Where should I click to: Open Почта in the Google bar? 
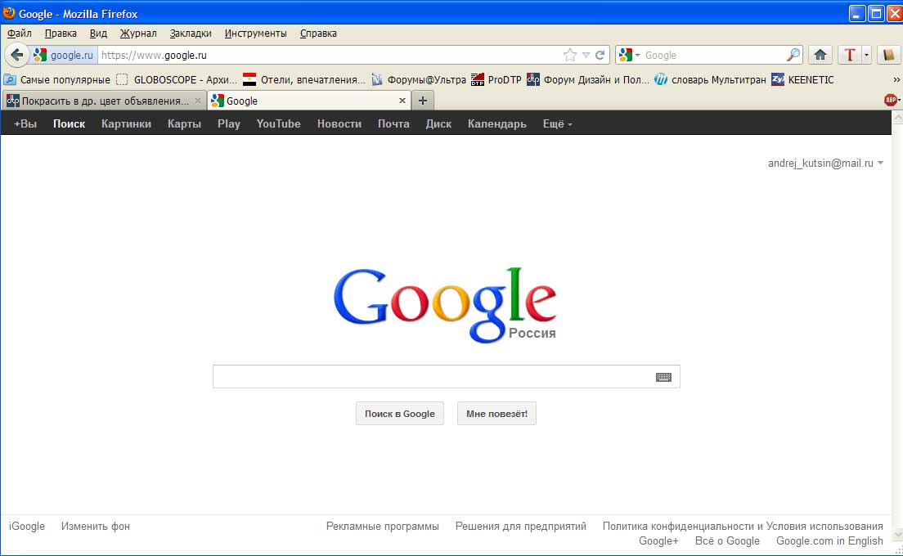[393, 123]
